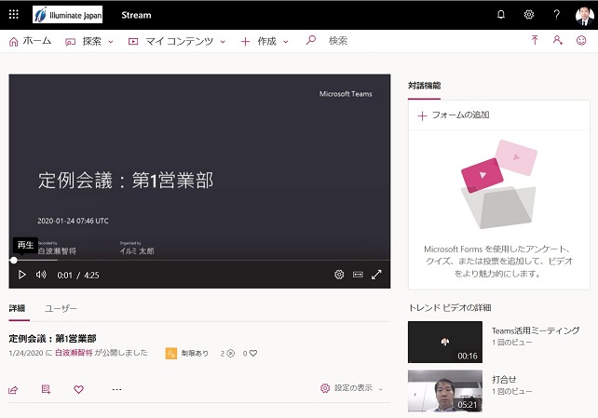Image resolution: width=598 pixels, height=418 pixels.
Task: Click the 検索 search field
Action: coord(338,41)
